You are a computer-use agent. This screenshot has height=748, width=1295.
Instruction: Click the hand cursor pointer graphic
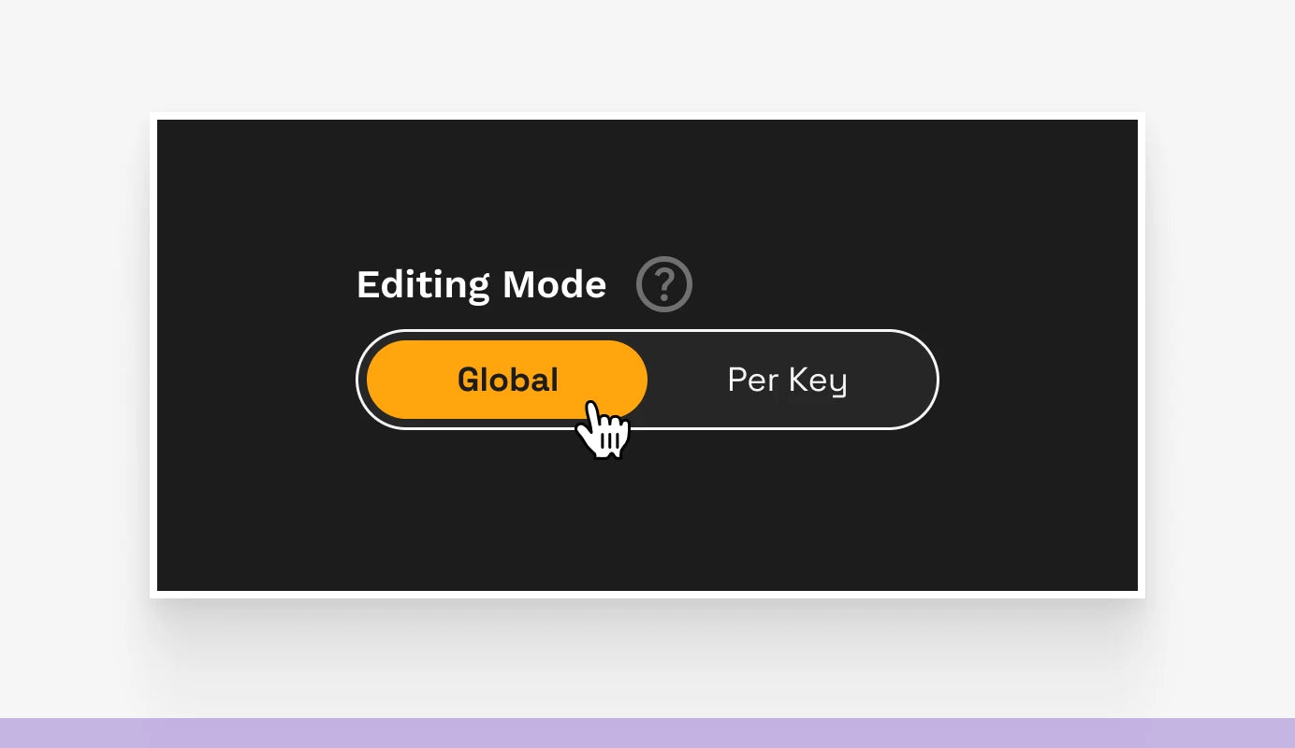tap(604, 430)
